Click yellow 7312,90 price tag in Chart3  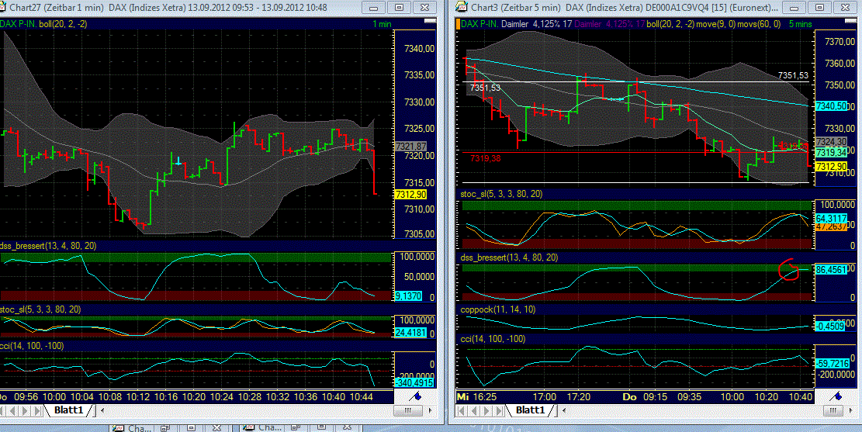point(831,166)
